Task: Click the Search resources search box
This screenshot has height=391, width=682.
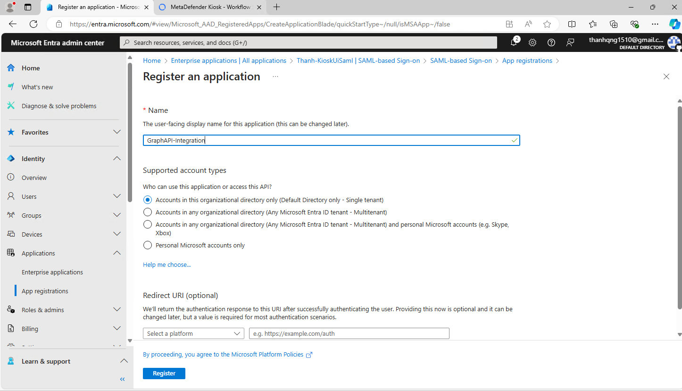Action: (308, 42)
